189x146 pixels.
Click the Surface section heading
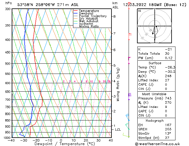154,63
